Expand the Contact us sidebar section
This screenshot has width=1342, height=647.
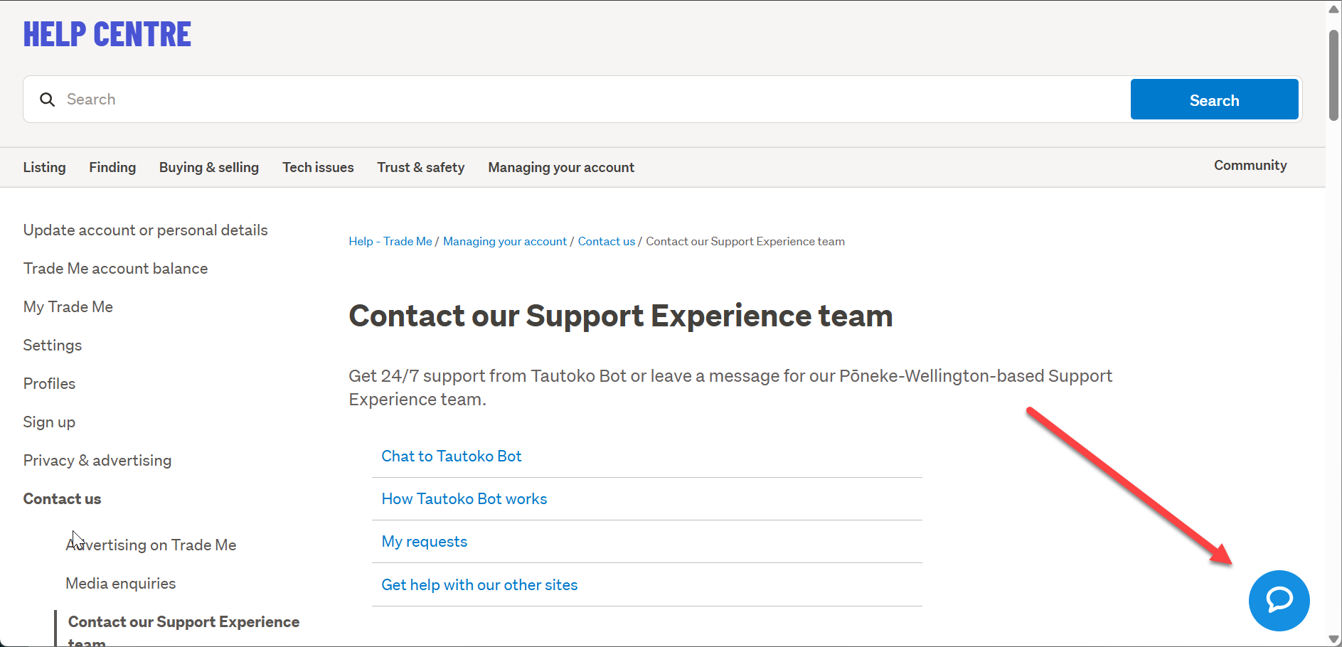tap(63, 499)
